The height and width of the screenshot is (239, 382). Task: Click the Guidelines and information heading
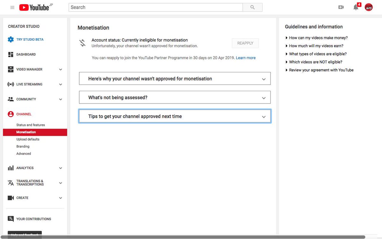click(x=314, y=27)
